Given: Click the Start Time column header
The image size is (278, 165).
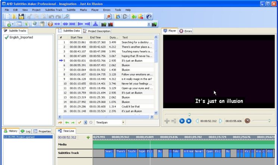Looking at the screenshot, I should tap(76, 38).
